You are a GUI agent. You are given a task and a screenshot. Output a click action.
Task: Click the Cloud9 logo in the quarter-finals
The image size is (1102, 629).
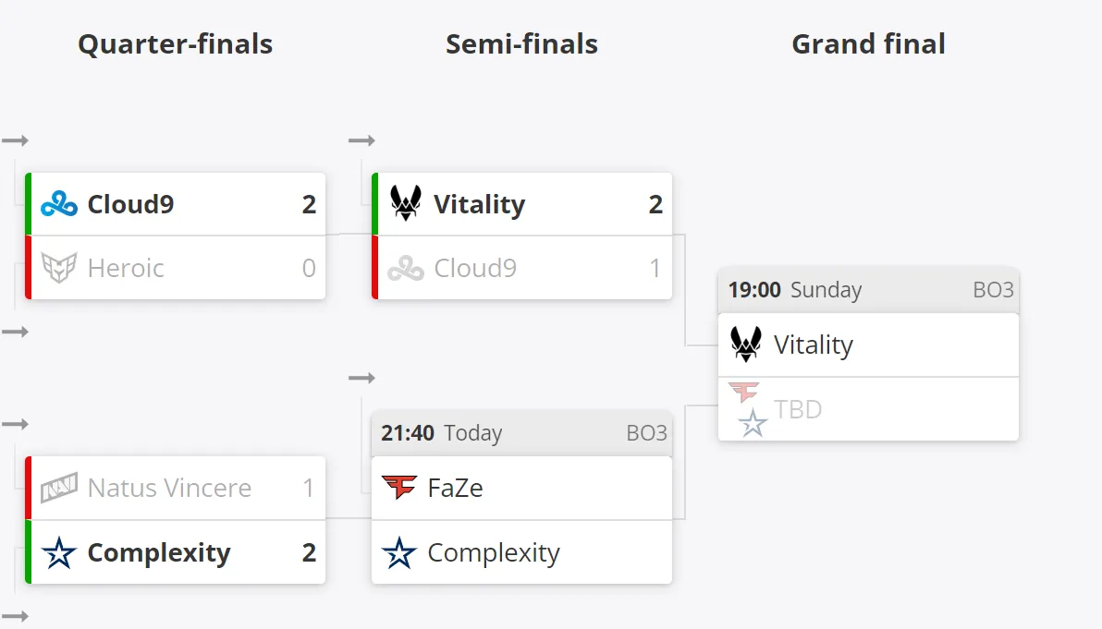tap(59, 204)
